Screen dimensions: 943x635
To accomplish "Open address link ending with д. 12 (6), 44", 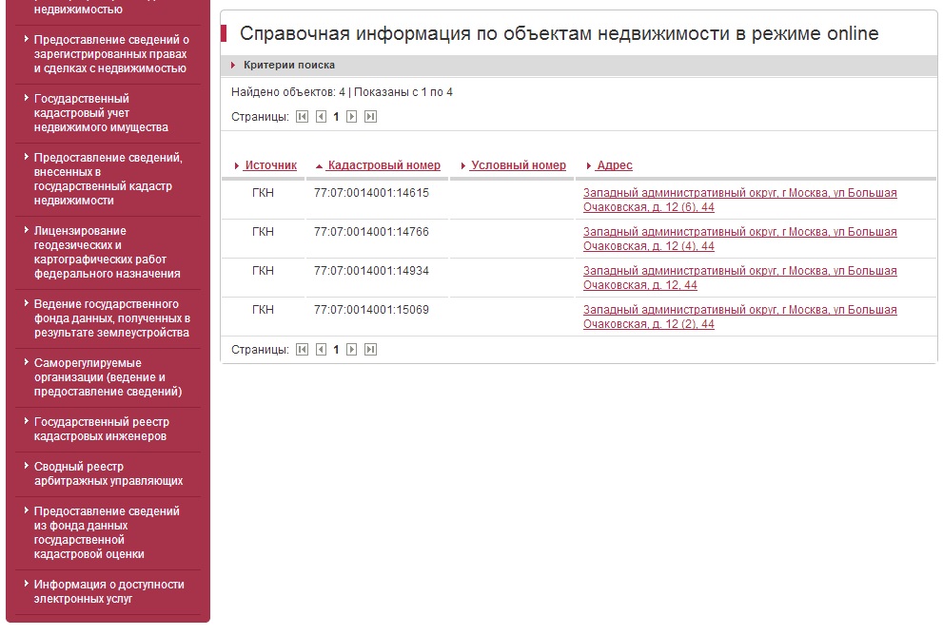I will pyautogui.click(x=739, y=200).
